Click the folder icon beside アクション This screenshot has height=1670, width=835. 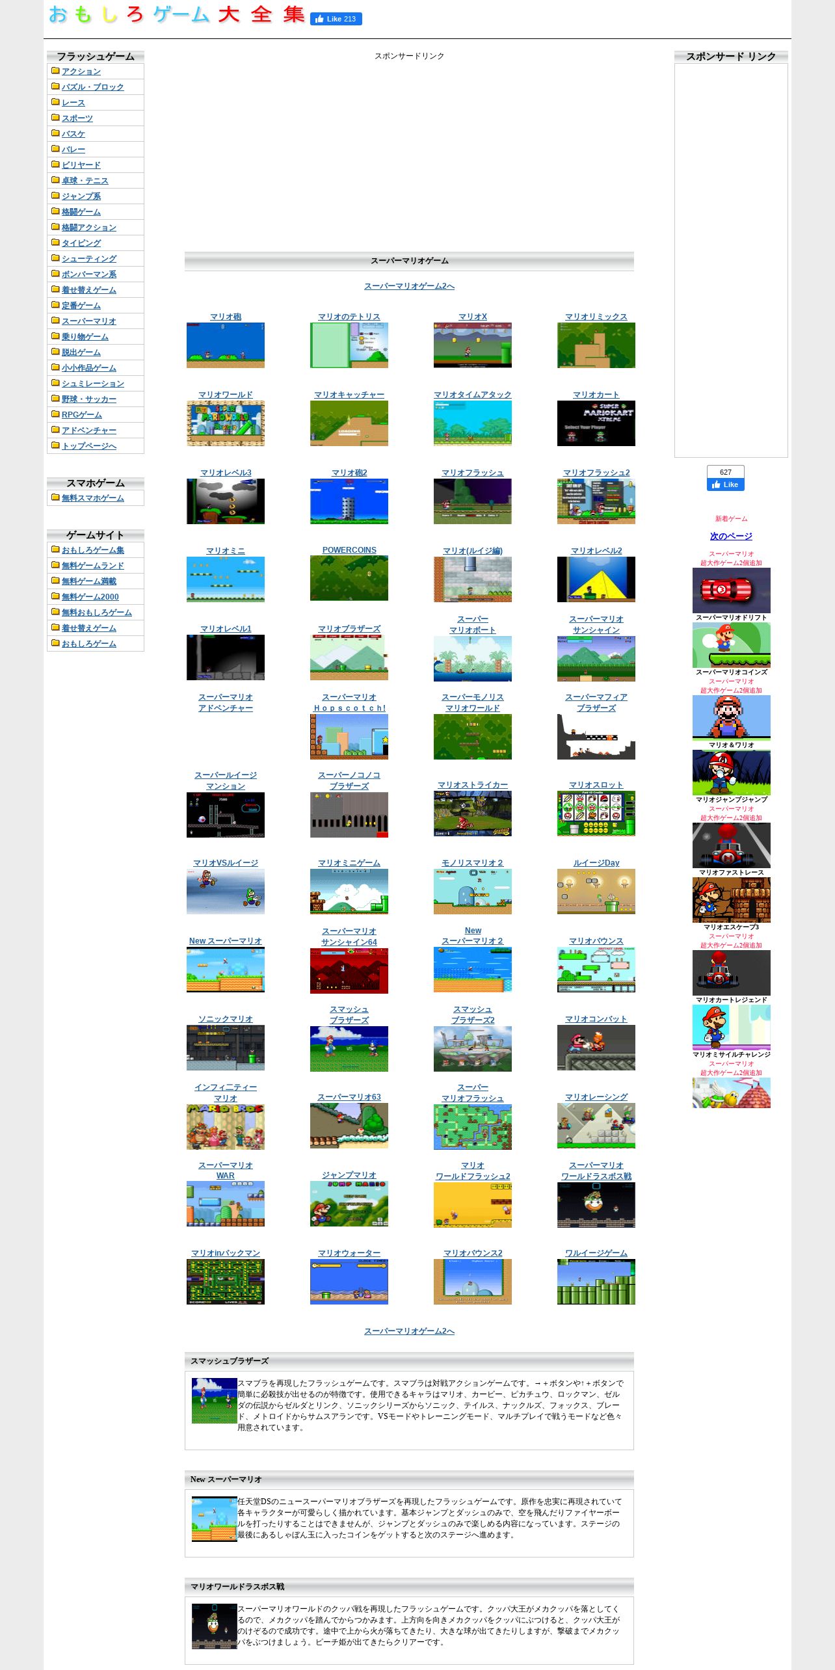click(x=55, y=71)
